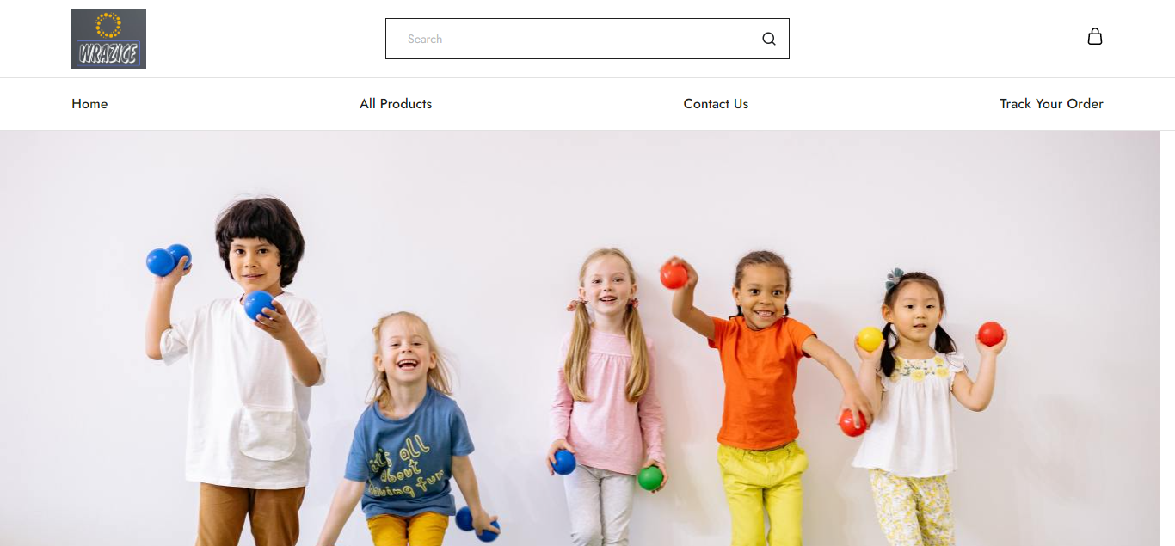The height and width of the screenshot is (546, 1175).
Task: Click the two blue balls the boy holds up
Action: click(x=169, y=260)
